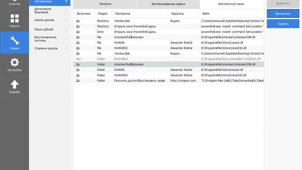Open Стирание дисков menu item
This screenshot has width=302, height=170.
pyautogui.click(x=50, y=48)
